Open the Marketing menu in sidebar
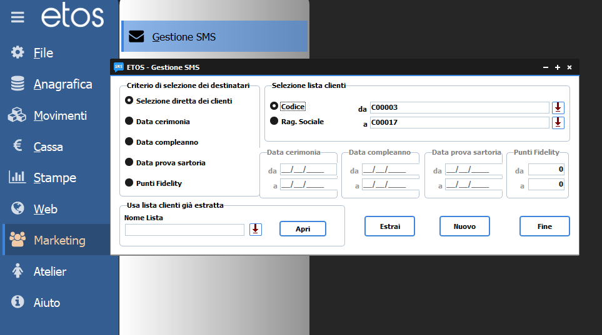Screen dimensions: 602x335 (57, 240)
